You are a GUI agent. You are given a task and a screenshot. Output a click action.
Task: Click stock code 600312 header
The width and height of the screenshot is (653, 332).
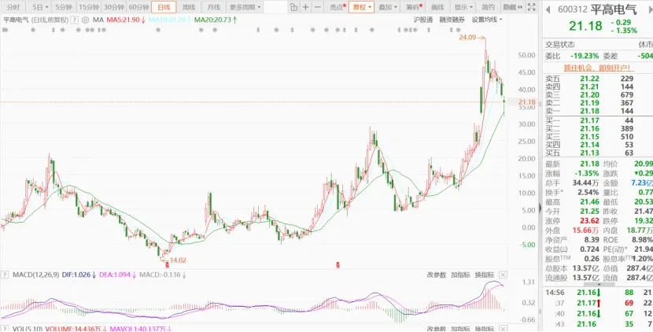point(572,9)
